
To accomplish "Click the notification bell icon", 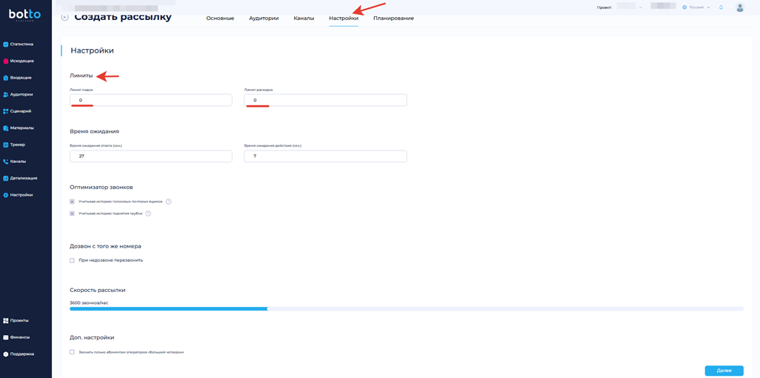I will [721, 7].
